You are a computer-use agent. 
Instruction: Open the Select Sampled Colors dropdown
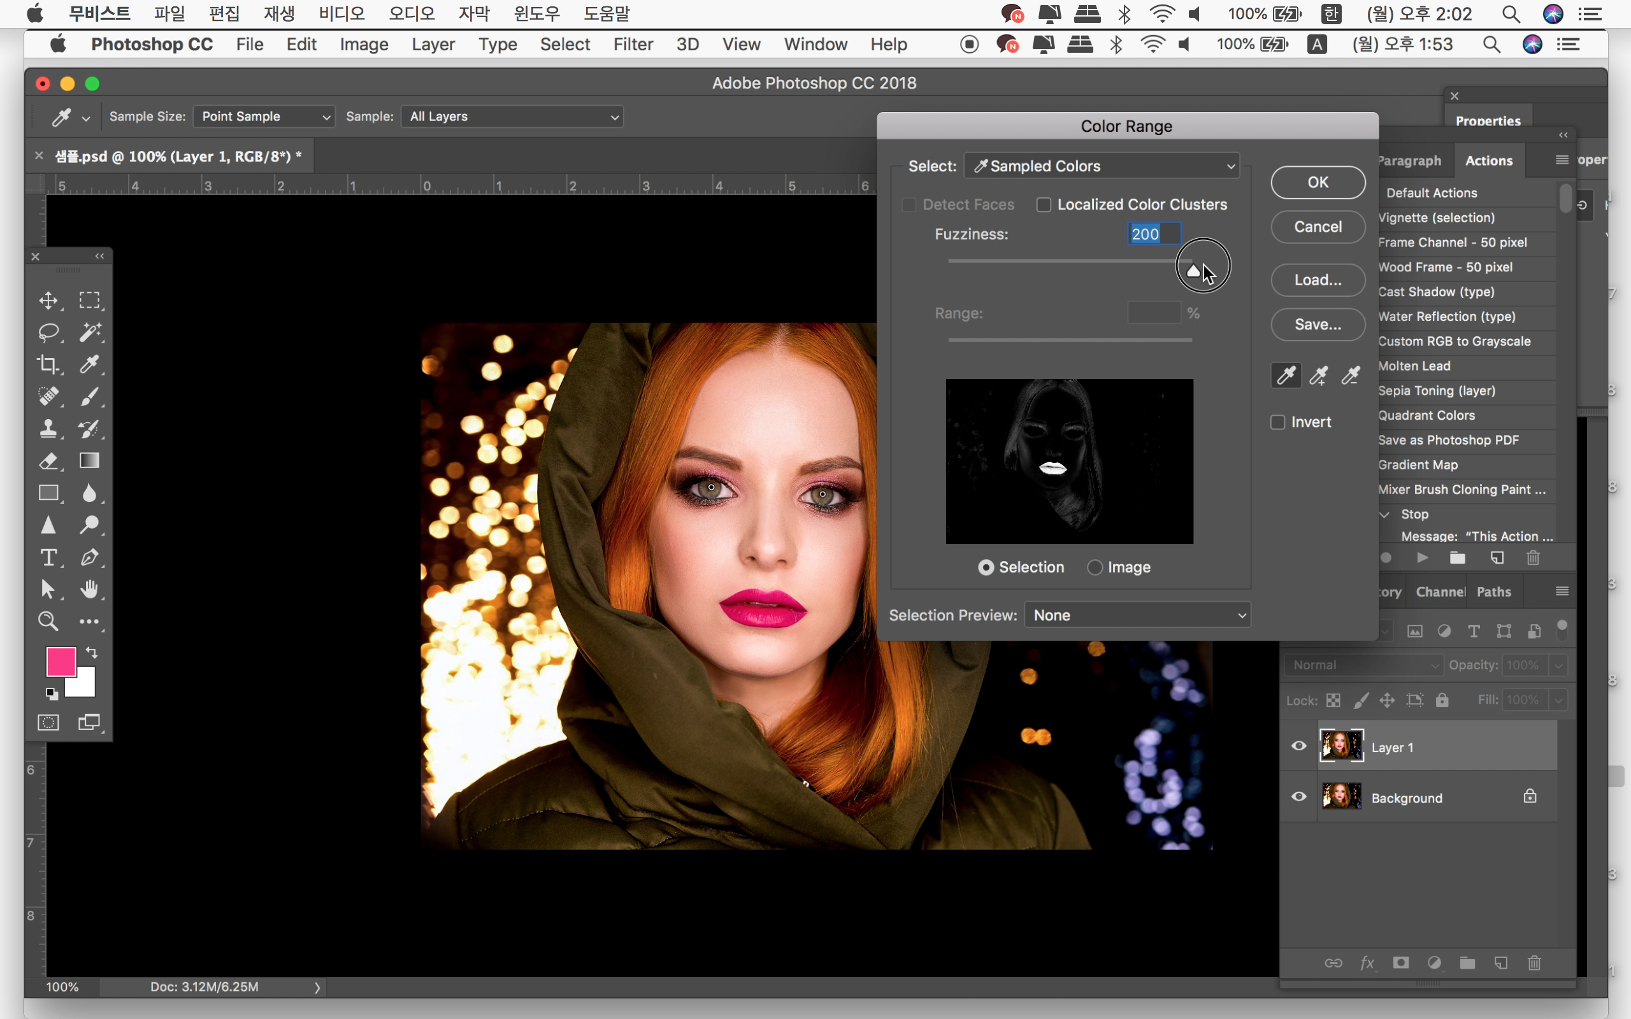(1102, 166)
